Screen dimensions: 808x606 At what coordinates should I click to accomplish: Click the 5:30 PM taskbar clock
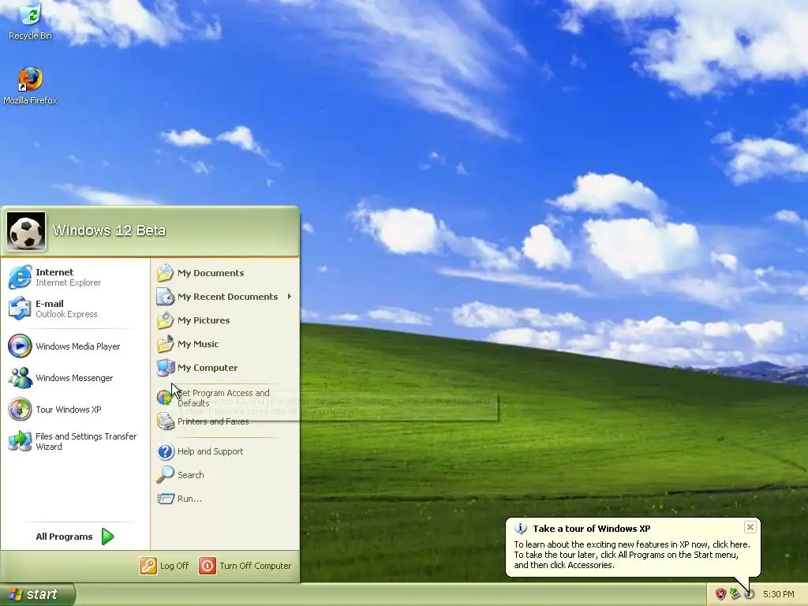tap(778, 594)
